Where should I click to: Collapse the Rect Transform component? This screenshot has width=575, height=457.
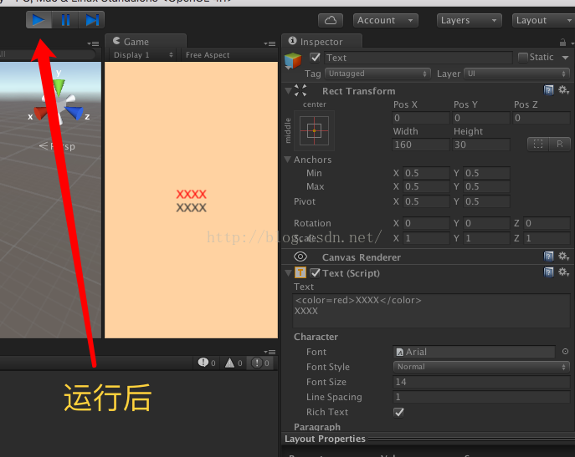click(x=288, y=90)
